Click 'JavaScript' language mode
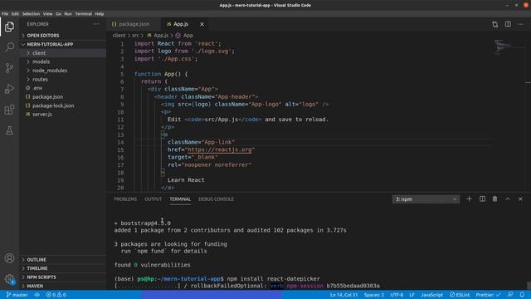The height and width of the screenshot is (299, 531). pos(431,295)
